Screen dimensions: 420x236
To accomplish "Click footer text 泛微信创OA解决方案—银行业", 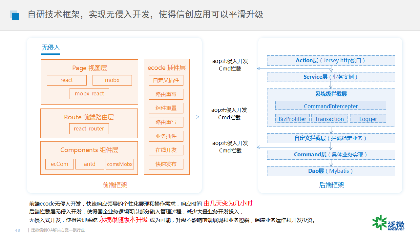I will pyautogui.click(x=58, y=230).
